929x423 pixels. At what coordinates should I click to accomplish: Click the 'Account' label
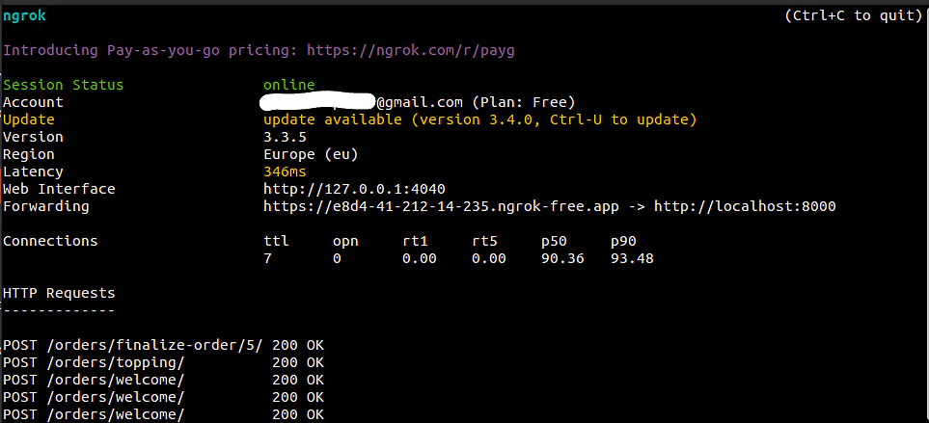[x=33, y=102]
